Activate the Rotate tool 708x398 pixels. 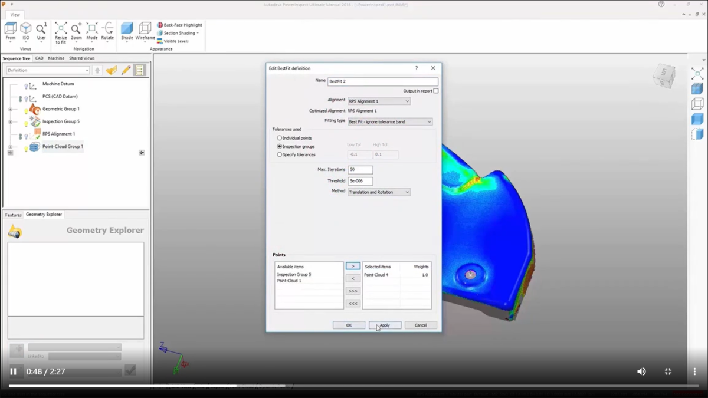coord(107,31)
